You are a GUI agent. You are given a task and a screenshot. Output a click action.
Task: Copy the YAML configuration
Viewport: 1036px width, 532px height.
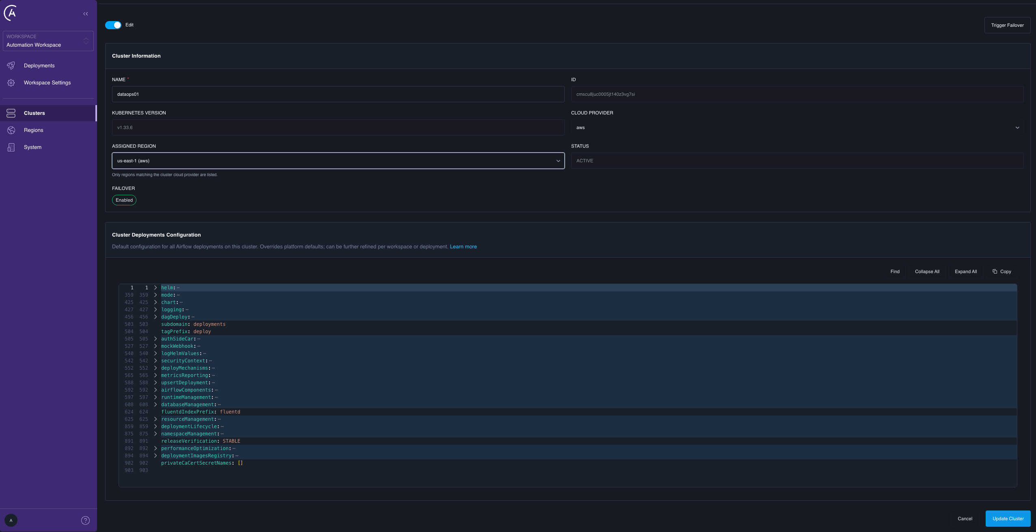coord(1002,271)
